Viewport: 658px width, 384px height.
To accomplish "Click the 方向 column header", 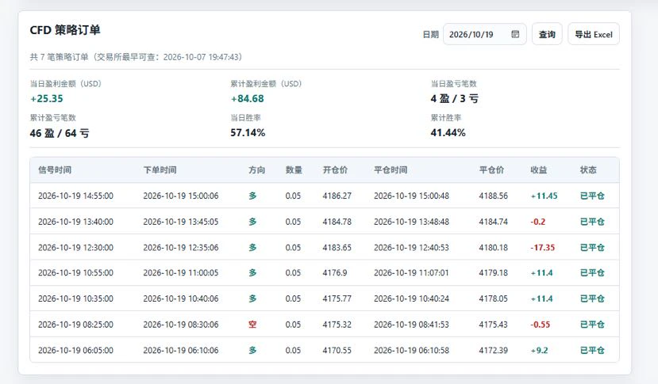I will tap(257, 170).
